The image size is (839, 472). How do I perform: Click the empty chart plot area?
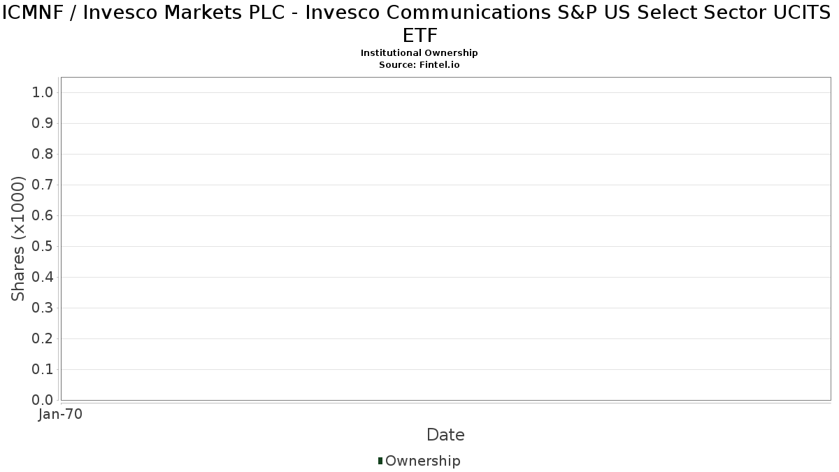pos(445,238)
